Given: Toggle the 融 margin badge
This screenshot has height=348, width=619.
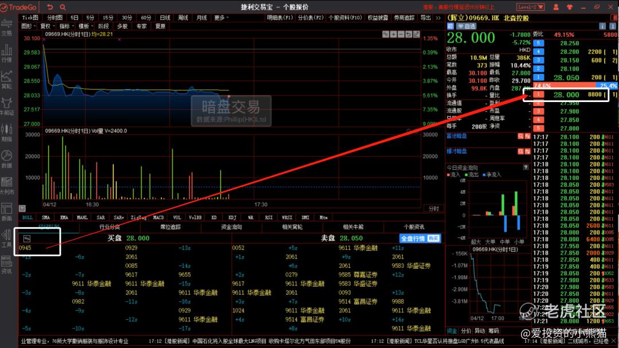Looking at the screenshot, I should click(x=450, y=26).
